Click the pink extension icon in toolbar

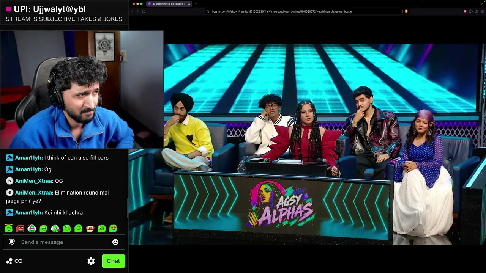(x=465, y=11)
